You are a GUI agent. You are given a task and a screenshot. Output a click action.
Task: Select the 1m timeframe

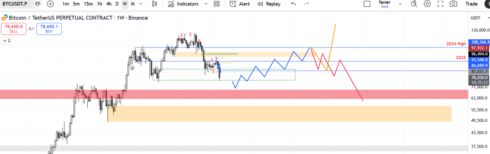tap(66, 4)
